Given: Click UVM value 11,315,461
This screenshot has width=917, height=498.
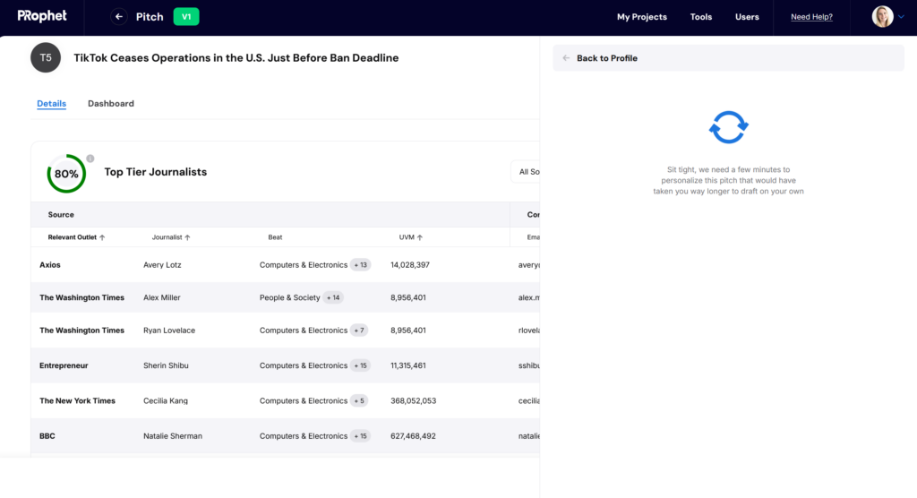Looking at the screenshot, I should coord(407,365).
